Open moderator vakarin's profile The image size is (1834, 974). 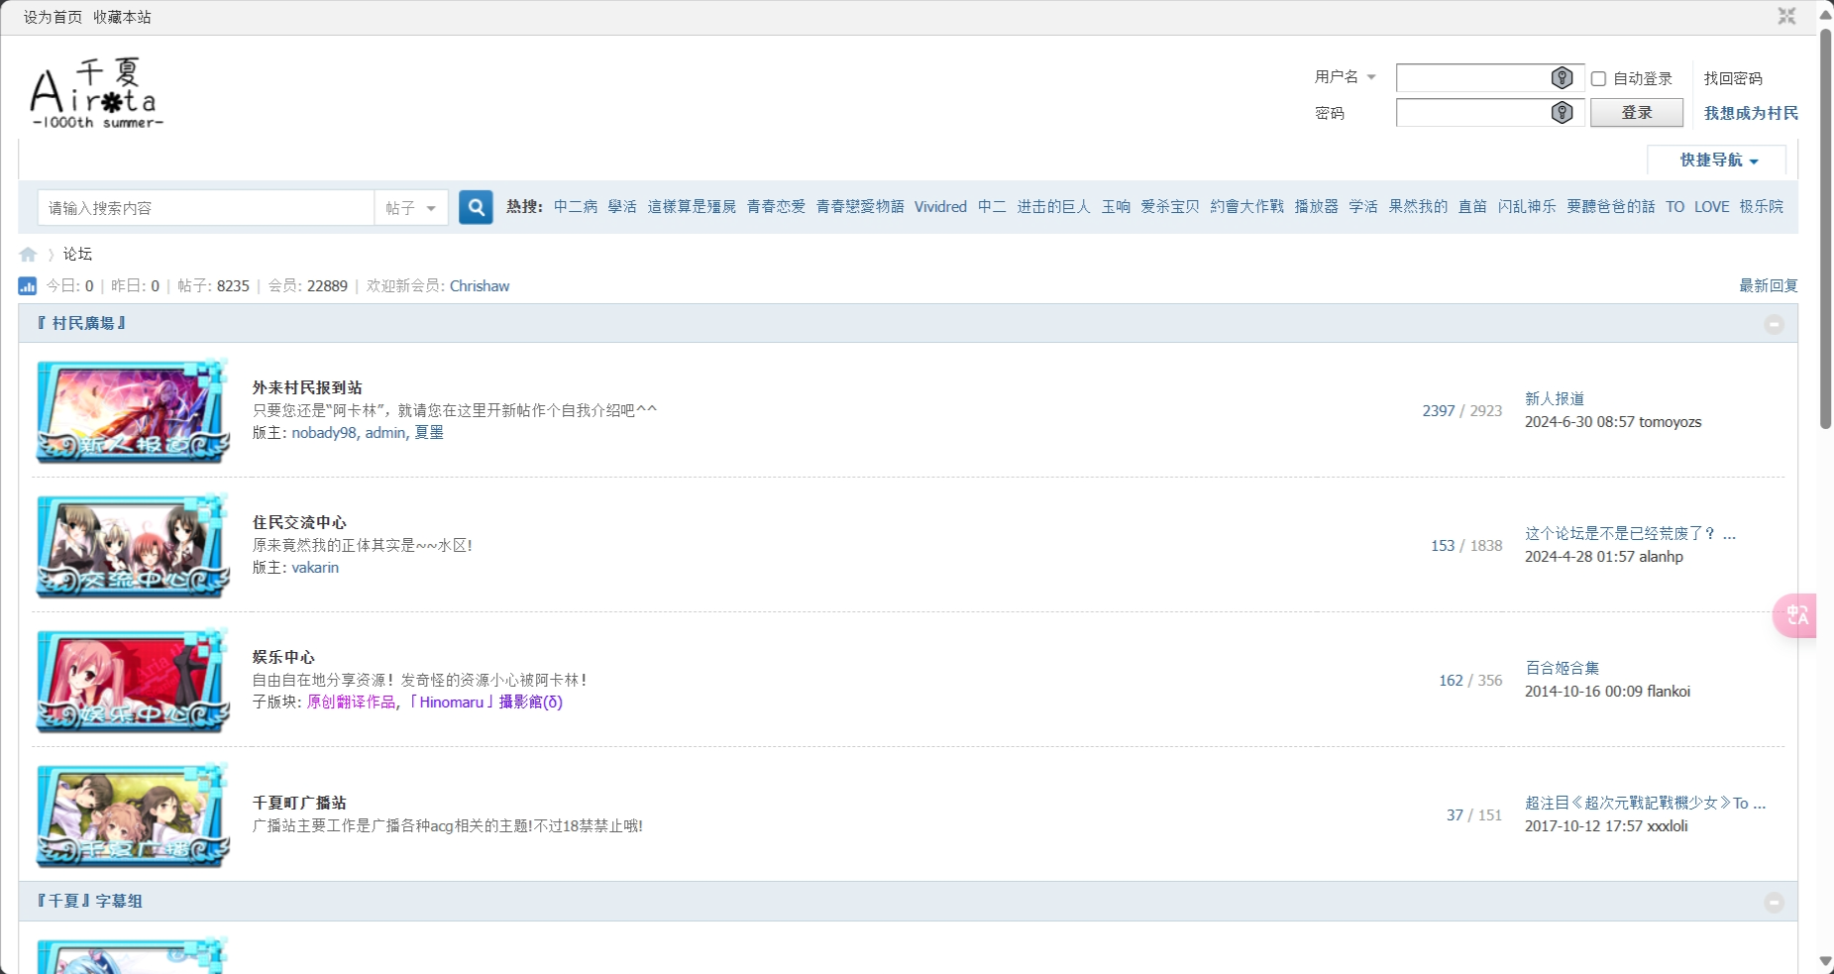(315, 567)
